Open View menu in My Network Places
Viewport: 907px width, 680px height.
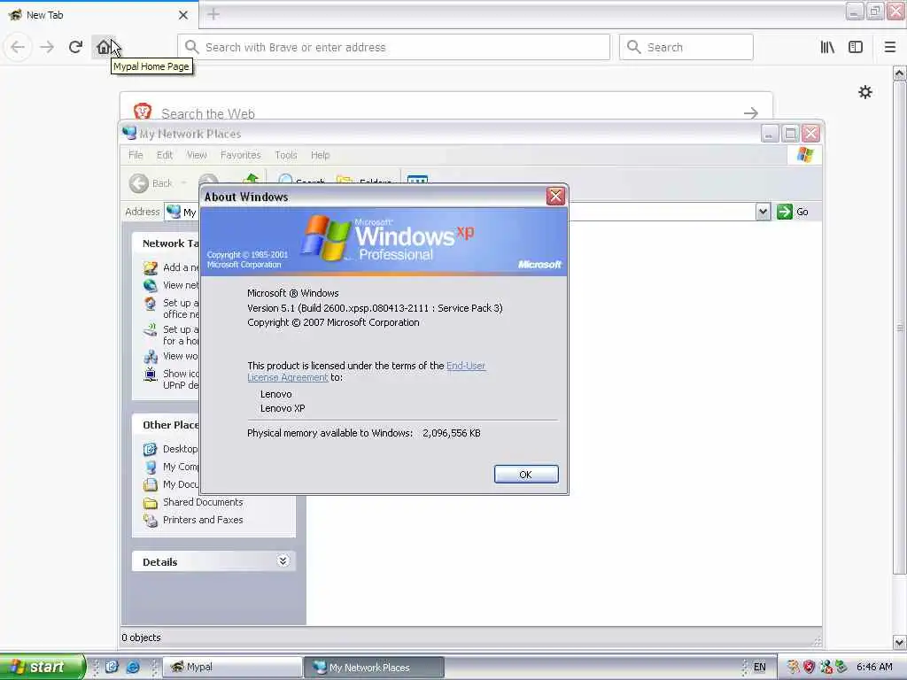click(196, 155)
